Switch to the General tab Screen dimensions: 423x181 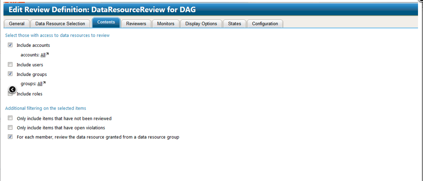[17, 24]
